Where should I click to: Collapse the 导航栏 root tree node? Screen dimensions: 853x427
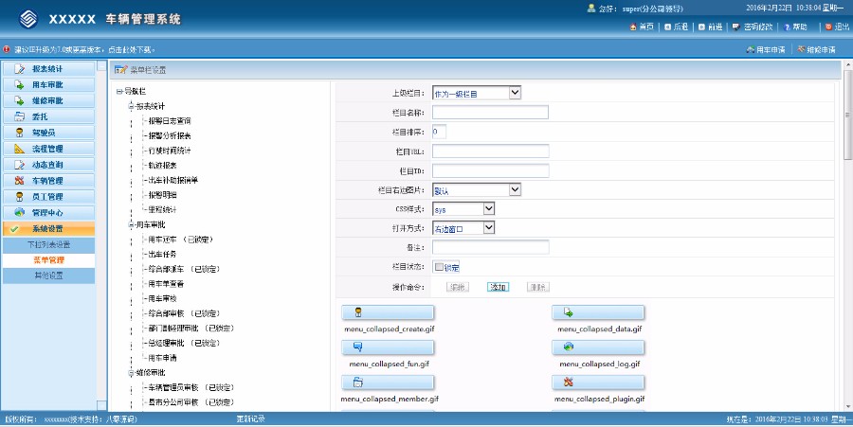coord(119,92)
